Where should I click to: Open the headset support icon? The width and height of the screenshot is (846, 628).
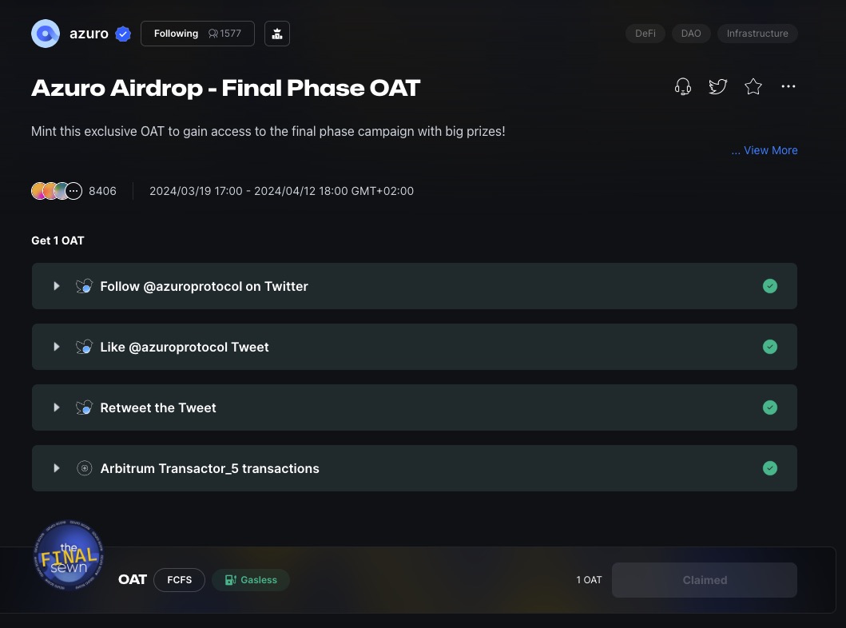coord(682,86)
